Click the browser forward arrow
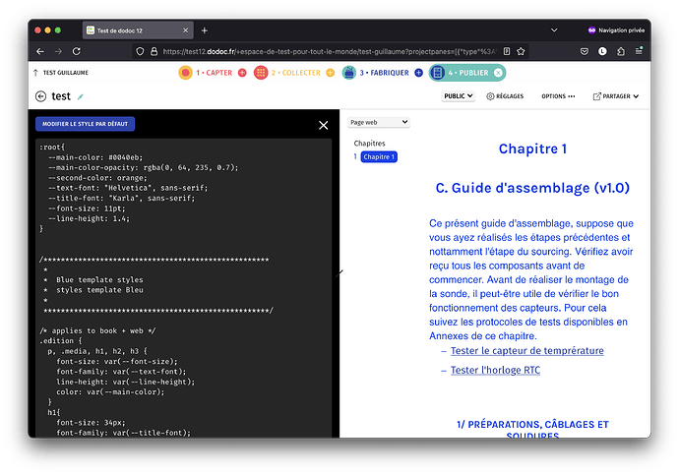The width and height of the screenshot is (679, 474). tap(58, 51)
